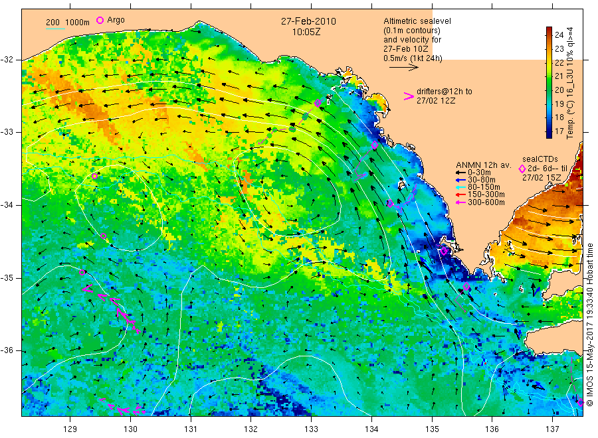598x438 pixels.
Task: Click the sealCTDs diamond legend symbol
Action: pyautogui.click(x=522, y=169)
